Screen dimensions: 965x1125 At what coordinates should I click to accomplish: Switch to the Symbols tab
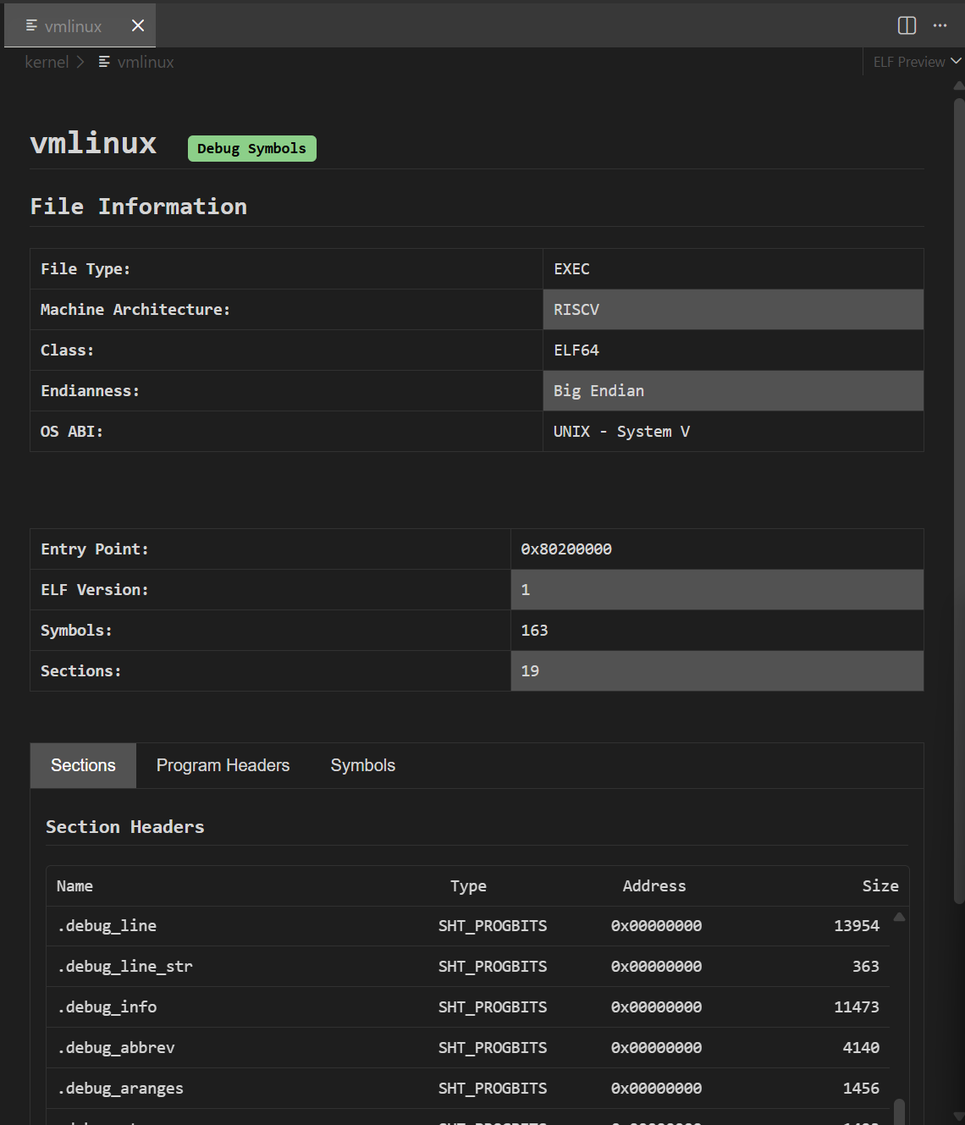(363, 765)
